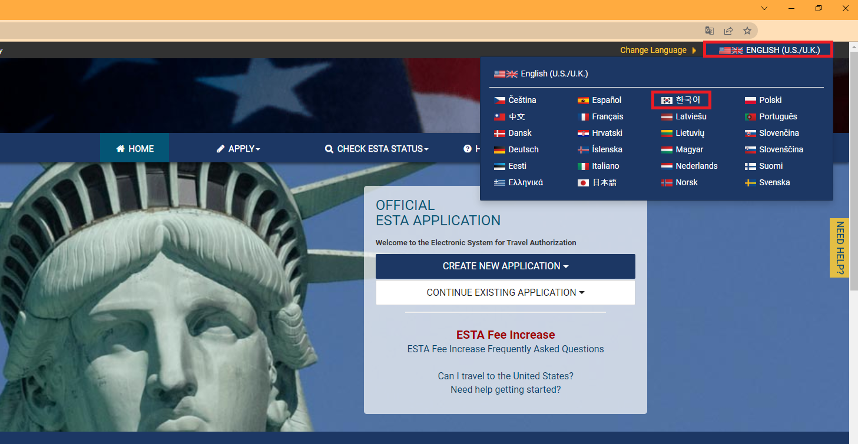Click the Icelandic flag icon

(583, 149)
